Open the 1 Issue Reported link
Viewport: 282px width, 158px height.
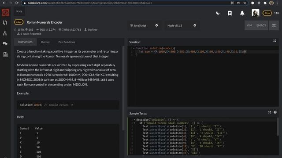(x=29, y=34)
